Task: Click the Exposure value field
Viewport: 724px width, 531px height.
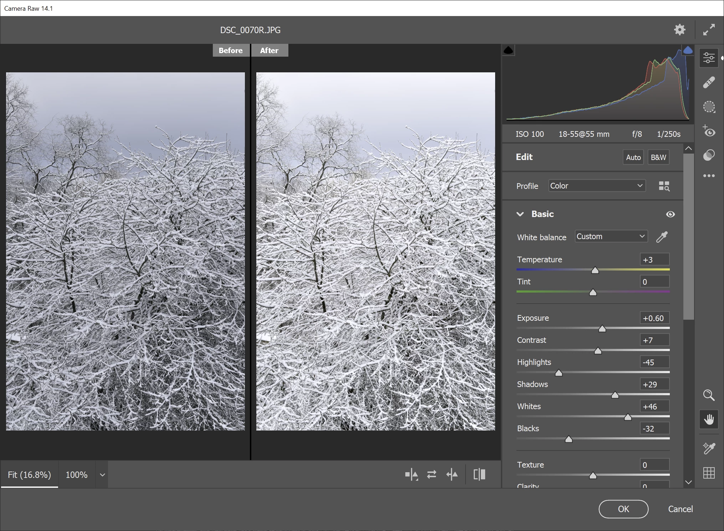Action: point(654,318)
